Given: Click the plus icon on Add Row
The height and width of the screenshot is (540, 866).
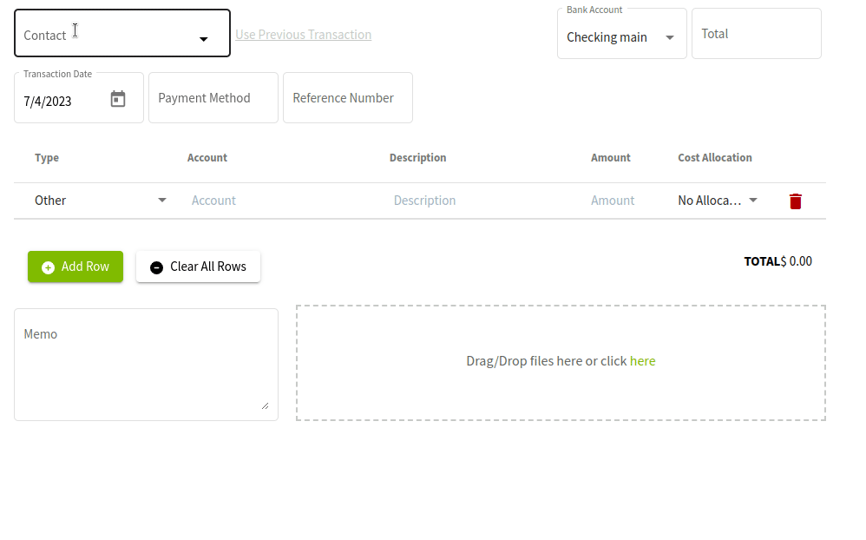Looking at the screenshot, I should 49,267.
